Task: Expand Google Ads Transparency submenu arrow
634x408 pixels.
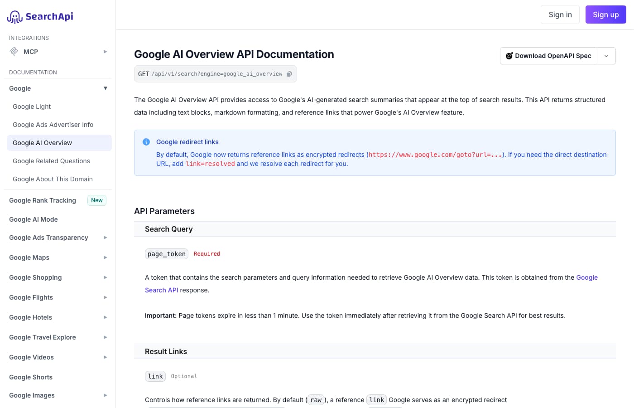Action: click(105, 238)
